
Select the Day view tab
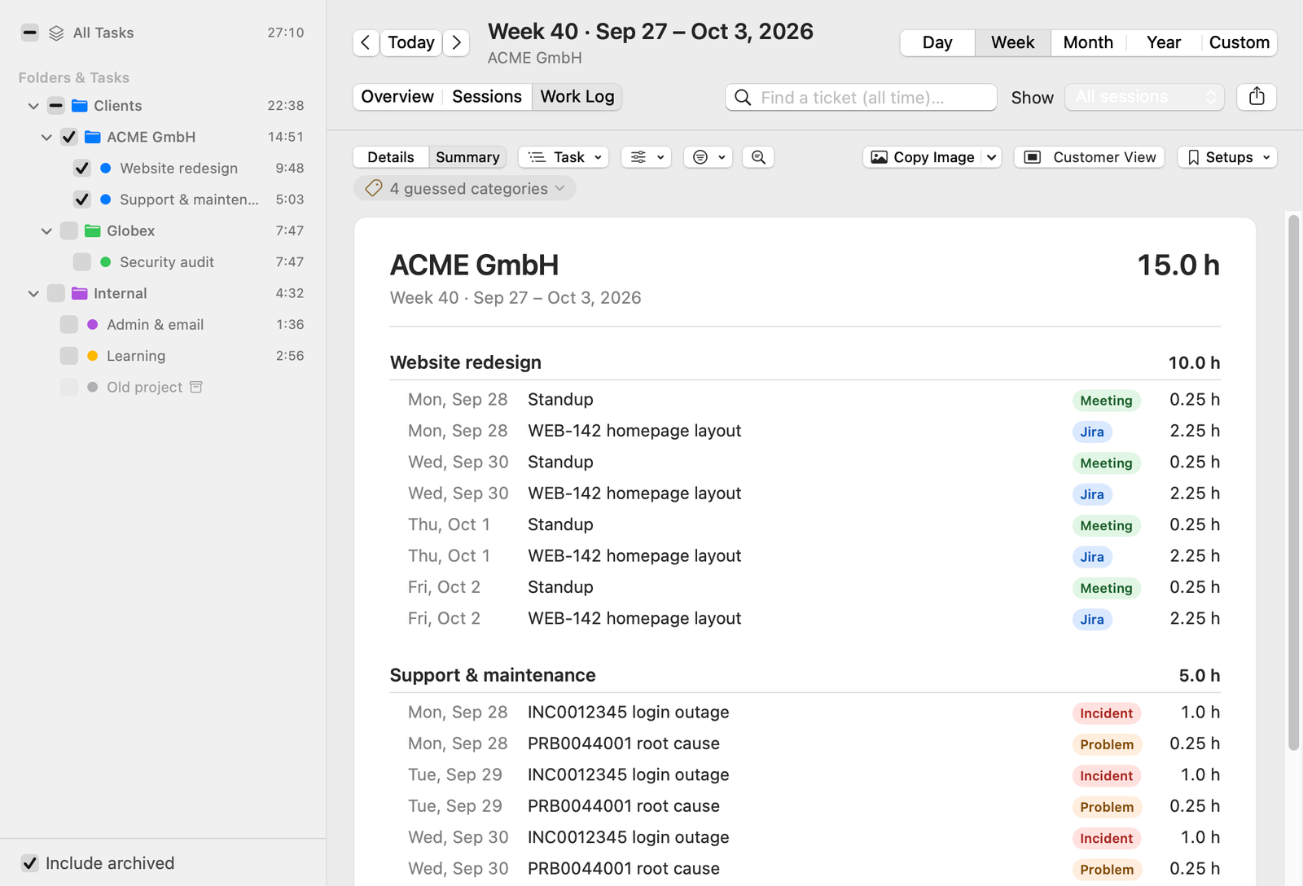[937, 42]
